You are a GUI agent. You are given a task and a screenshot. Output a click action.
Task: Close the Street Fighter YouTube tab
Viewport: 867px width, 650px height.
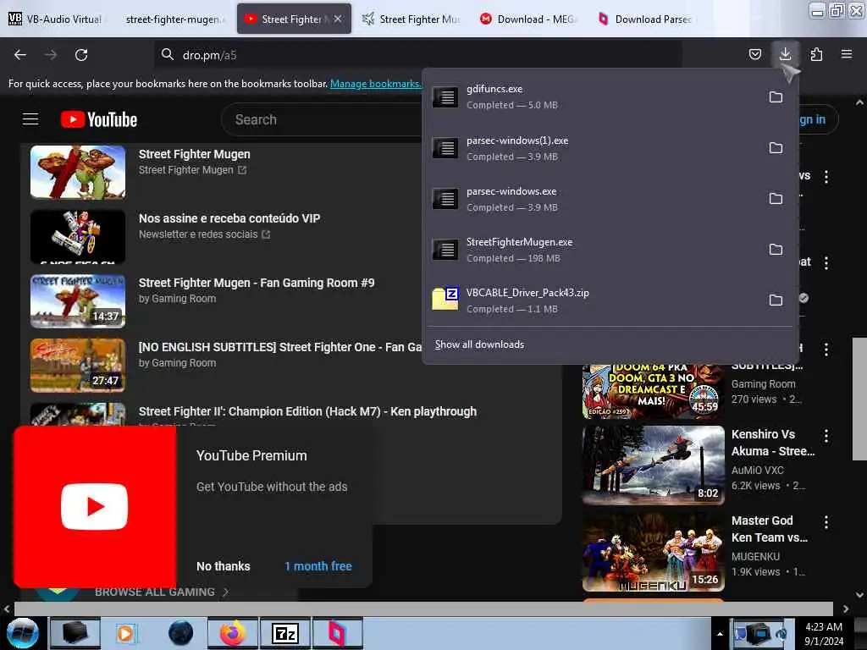coord(338,19)
